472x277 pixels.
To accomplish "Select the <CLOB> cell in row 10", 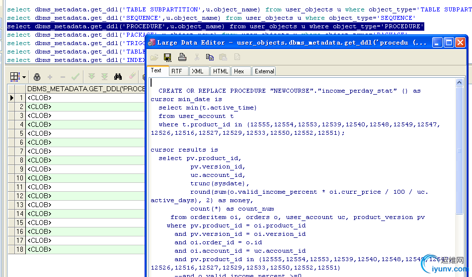I will 85,178.
